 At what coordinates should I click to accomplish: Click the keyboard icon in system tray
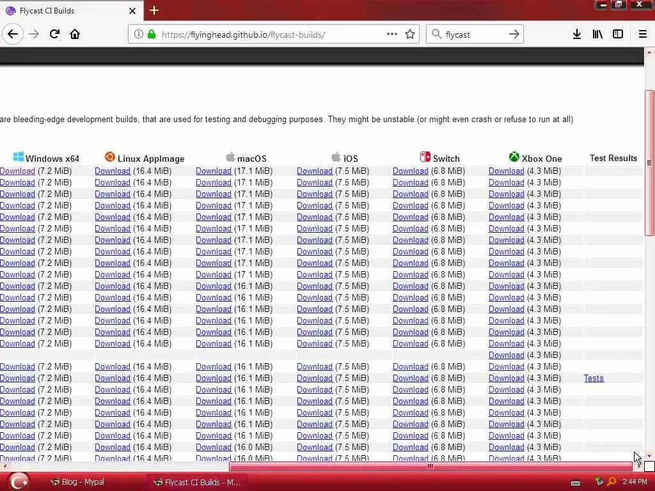(576, 483)
